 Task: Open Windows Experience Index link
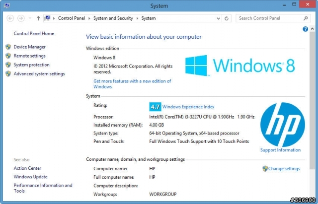(x=188, y=107)
